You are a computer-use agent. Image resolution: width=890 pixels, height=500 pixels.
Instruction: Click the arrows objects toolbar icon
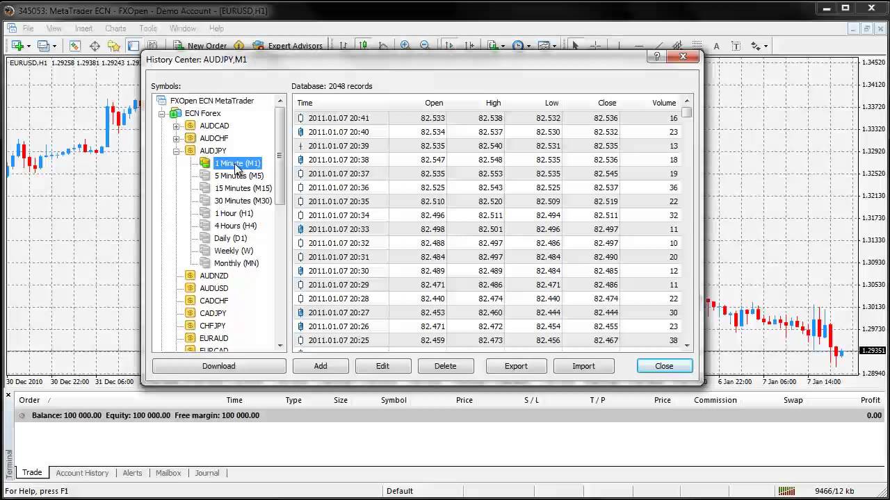756,46
